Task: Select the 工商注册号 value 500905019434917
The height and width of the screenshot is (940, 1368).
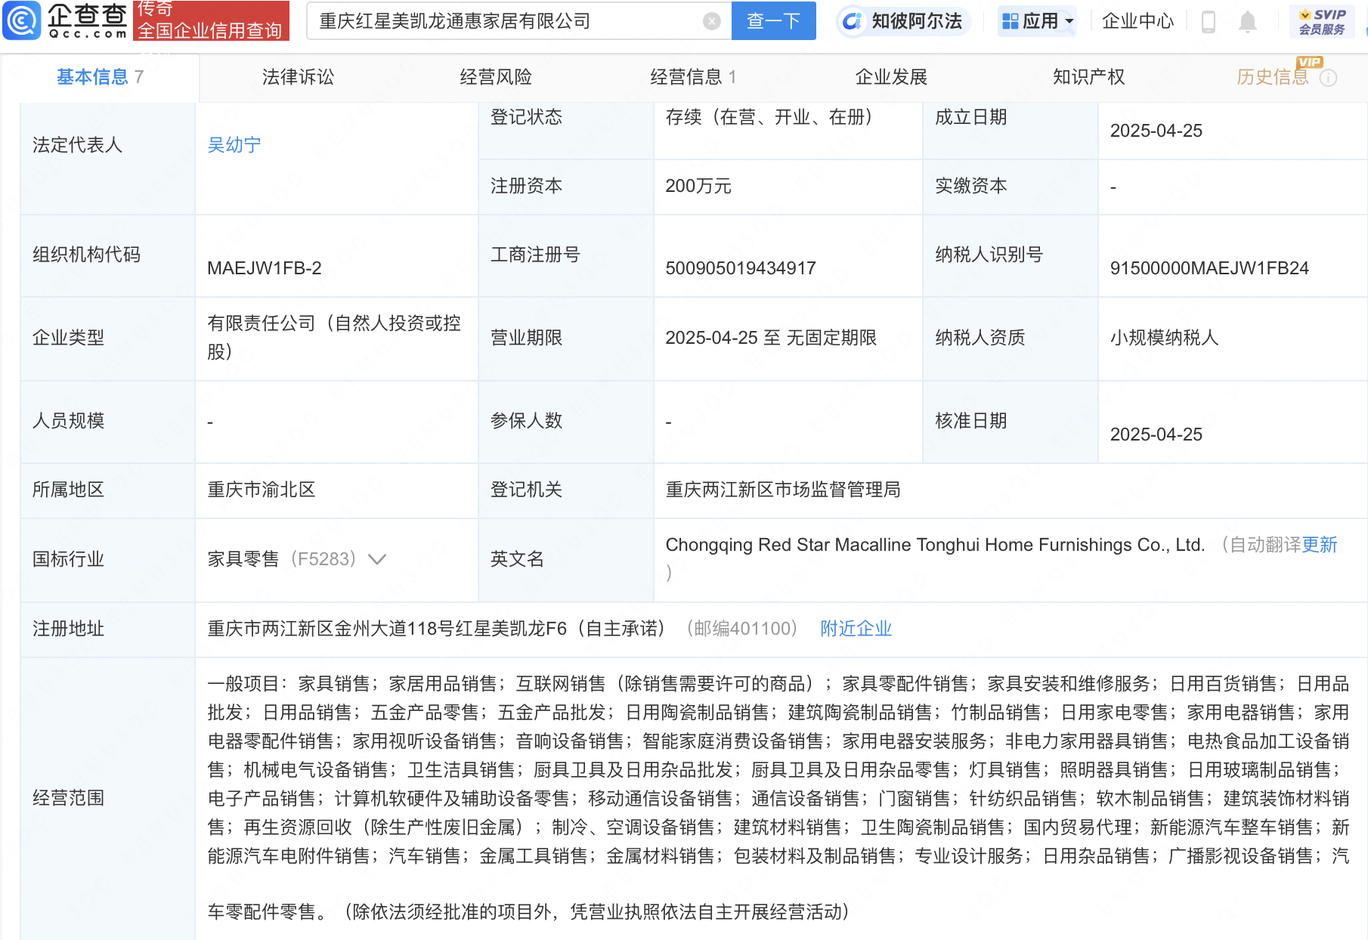Action: pyautogui.click(x=741, y=268)
